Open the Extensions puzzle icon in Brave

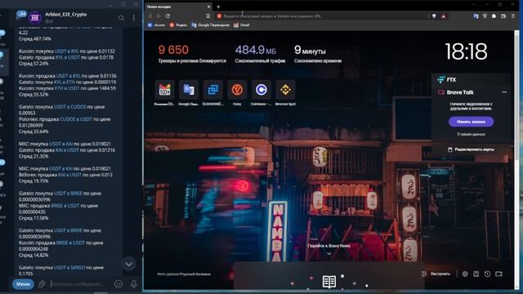coord(494,16)
